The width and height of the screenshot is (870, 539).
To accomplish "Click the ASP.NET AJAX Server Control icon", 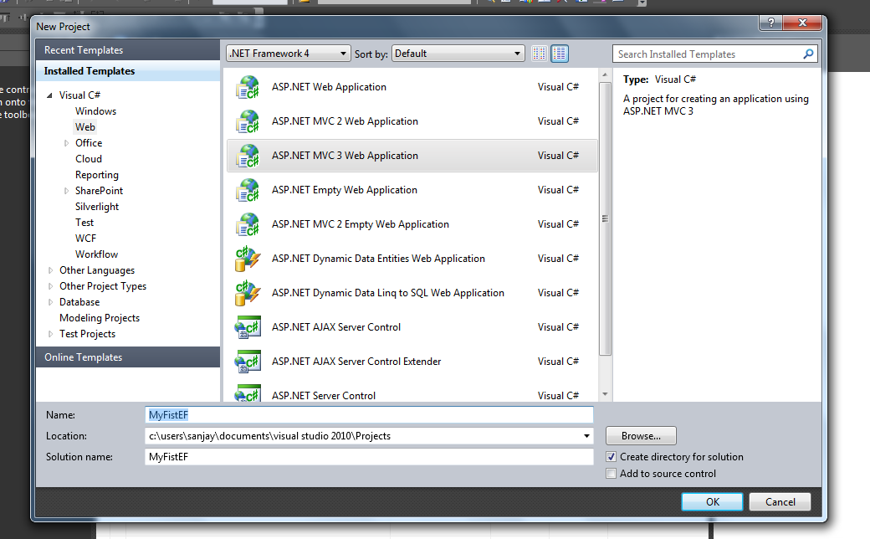I will coord(248,328).
